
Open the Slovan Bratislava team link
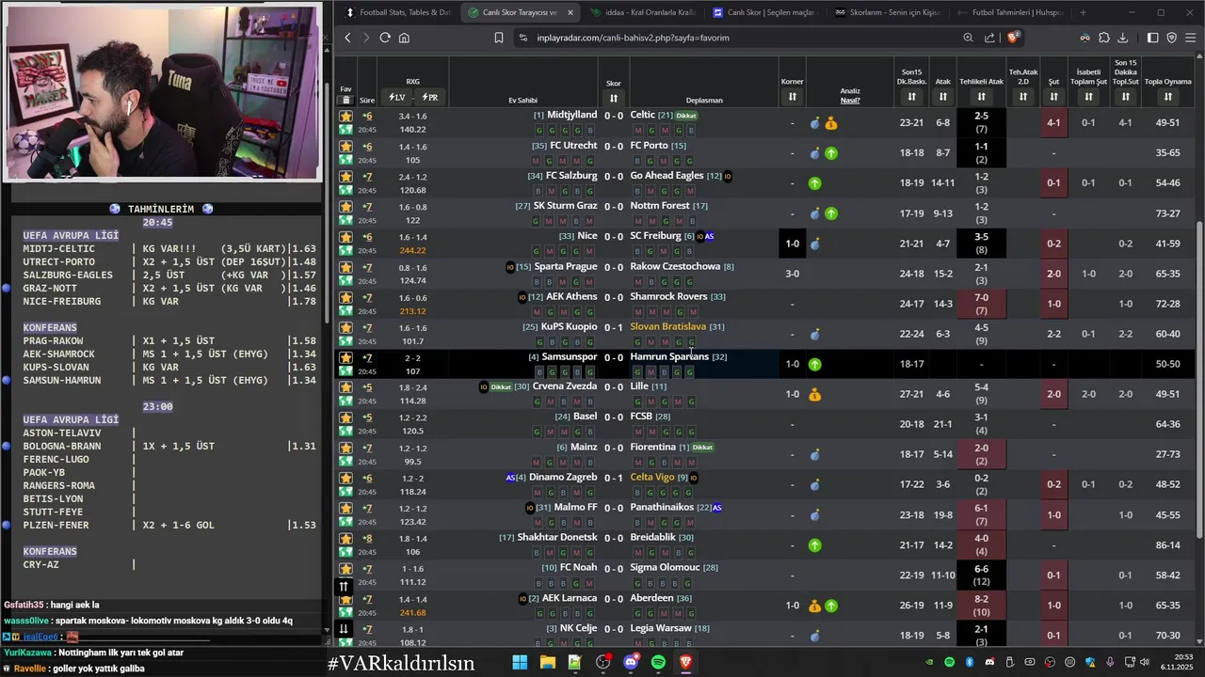point(667,326)
